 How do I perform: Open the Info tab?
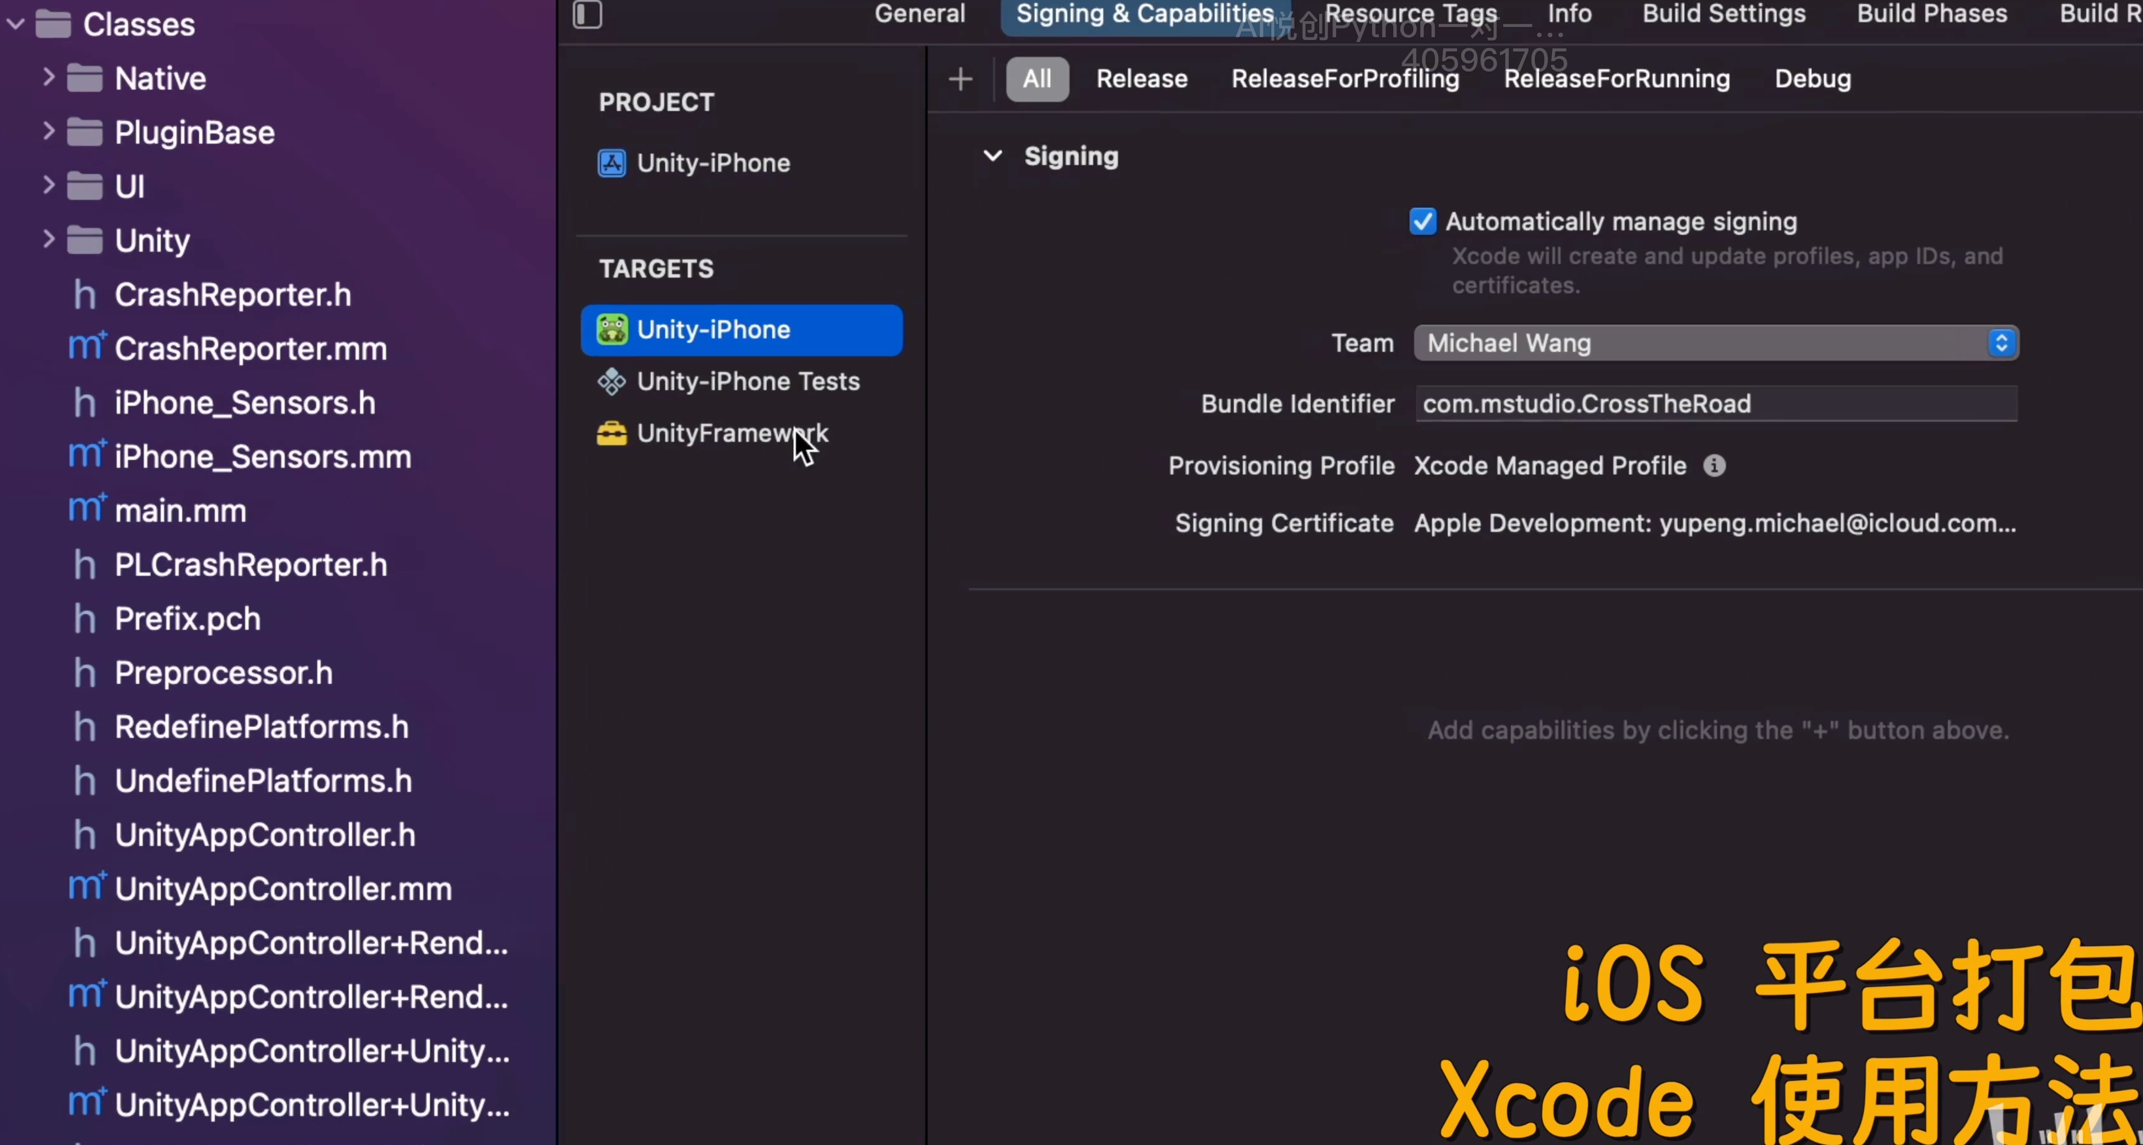(x=1569, y=13)
